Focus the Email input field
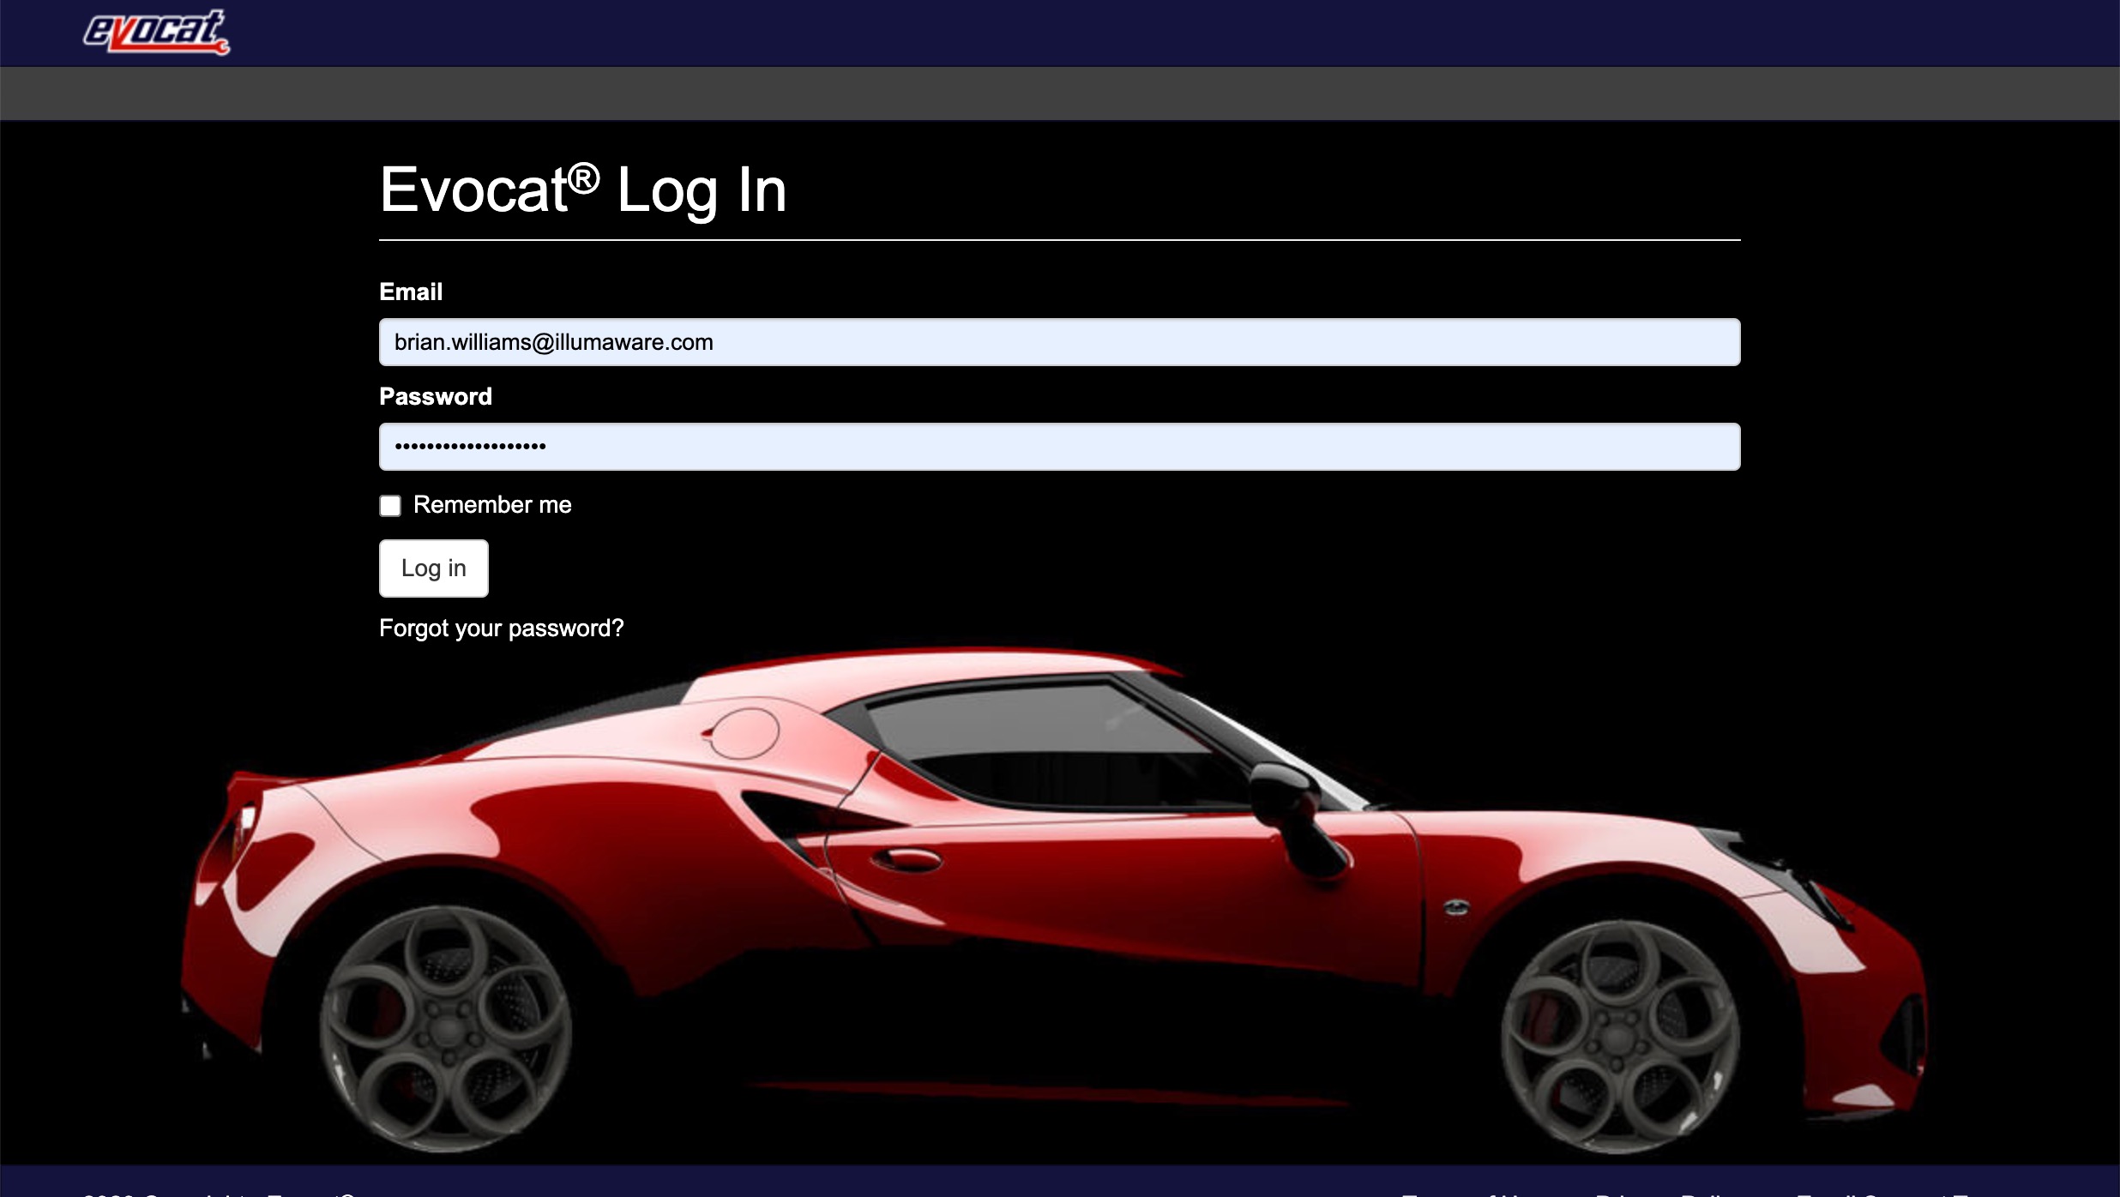2120x1197 pixels. pyautogui.click(x=1059, y=342)
